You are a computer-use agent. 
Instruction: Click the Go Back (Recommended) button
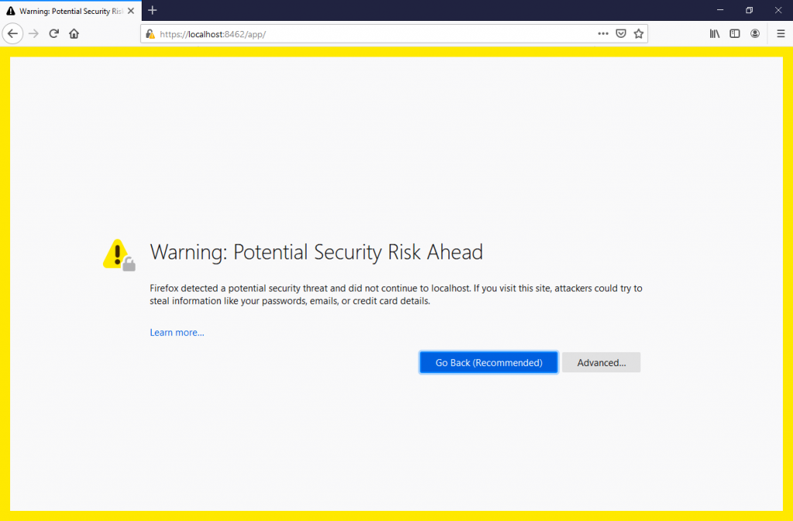pos(488,362)
